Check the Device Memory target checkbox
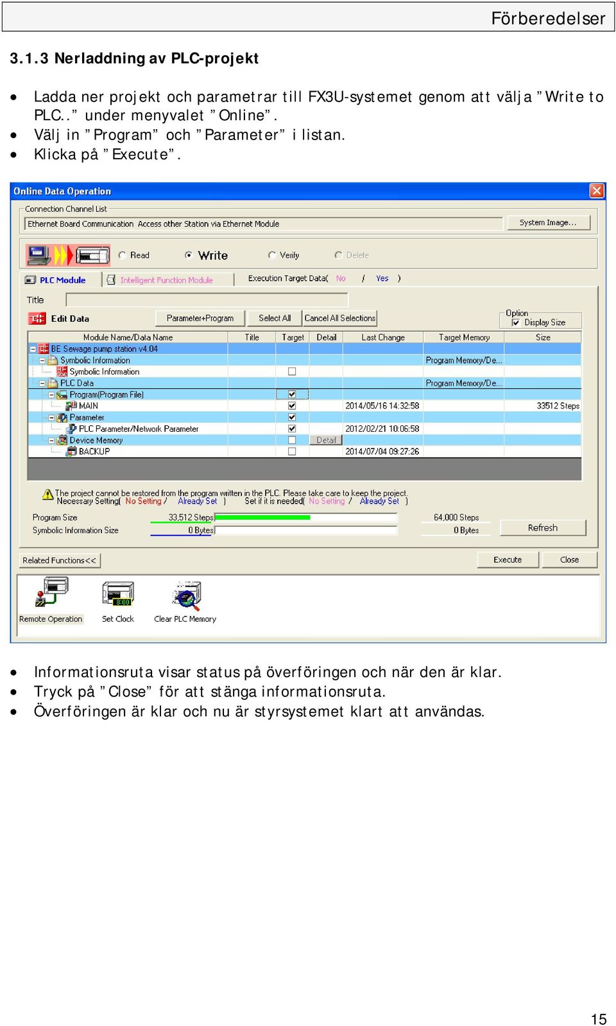This screenshot has height=1026, width=616. click(x=292, y=440)
